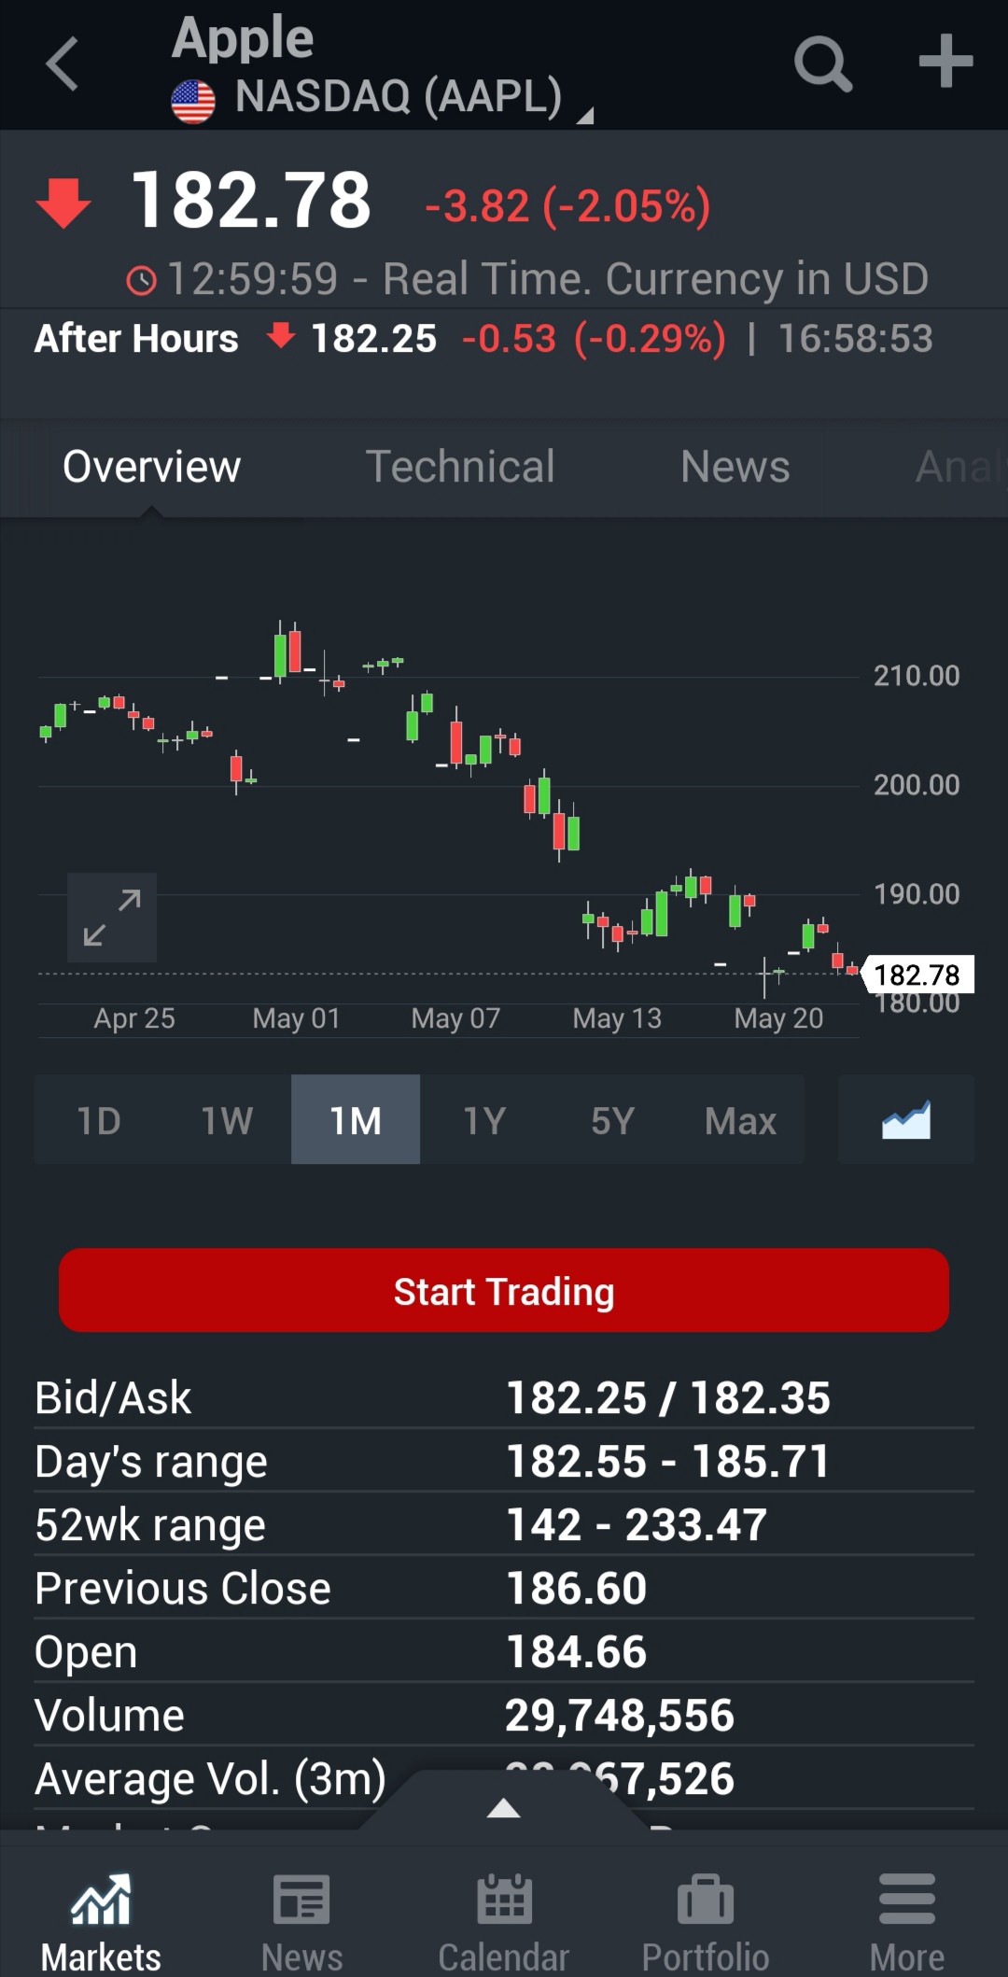The width and height of the screenshot is (1008, 1977).
Task: Tap the after hours time 16:58:53
Action: click(856, 339)
